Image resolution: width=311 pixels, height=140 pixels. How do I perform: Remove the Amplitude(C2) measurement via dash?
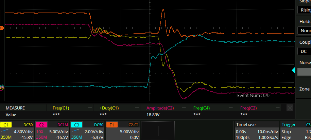pyautogui.click(x=184, y=108)
